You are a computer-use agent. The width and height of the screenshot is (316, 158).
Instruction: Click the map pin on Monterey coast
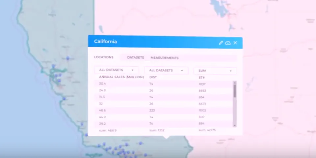click(64, 99)
